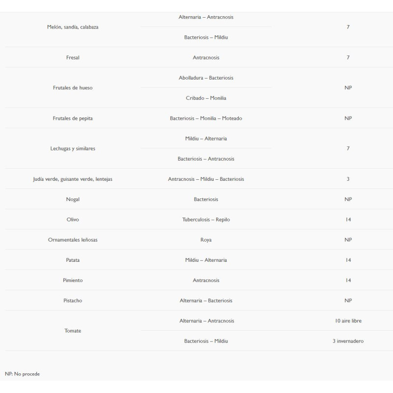Click the 'Roya' disease cell
Viewport: 393px width, 393px height.
(206, 240)
